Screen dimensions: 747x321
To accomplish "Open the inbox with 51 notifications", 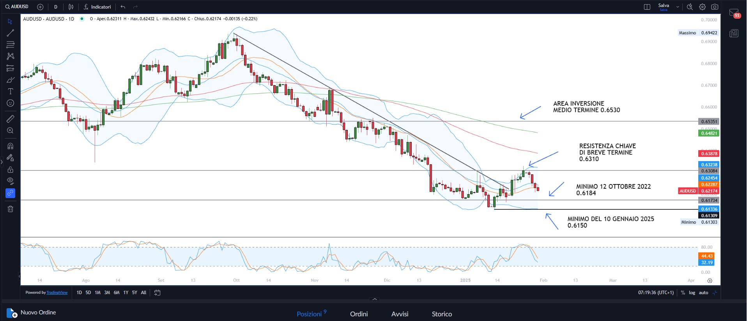I will [734, 13].
